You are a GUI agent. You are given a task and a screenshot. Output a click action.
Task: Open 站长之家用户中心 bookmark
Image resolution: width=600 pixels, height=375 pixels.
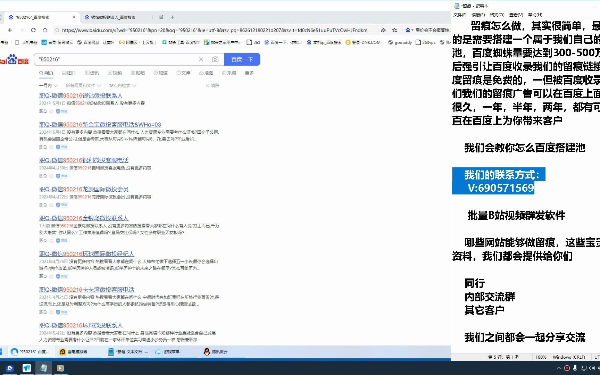pos(223,42)
